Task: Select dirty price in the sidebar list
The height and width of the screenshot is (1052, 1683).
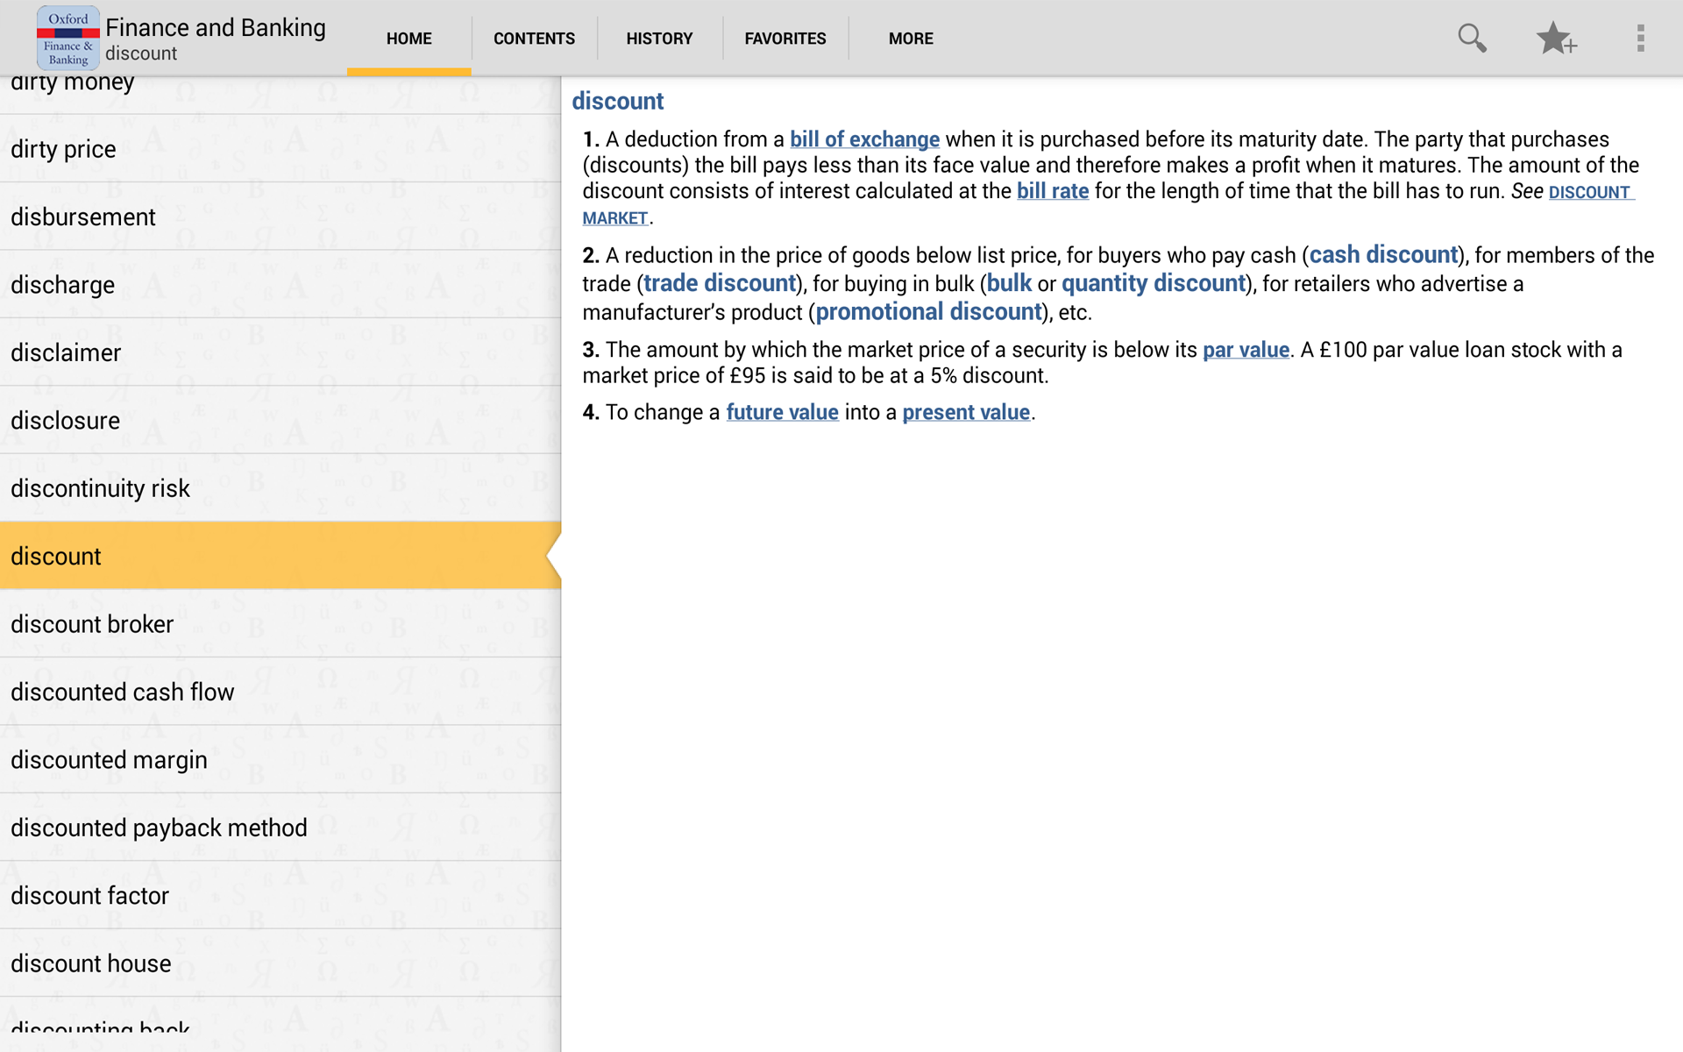Action: 62,149
